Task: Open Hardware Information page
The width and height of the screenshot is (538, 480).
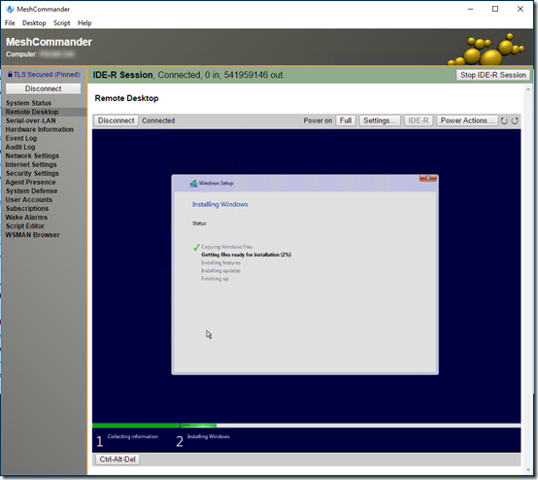Action: (x=40, y=129)
